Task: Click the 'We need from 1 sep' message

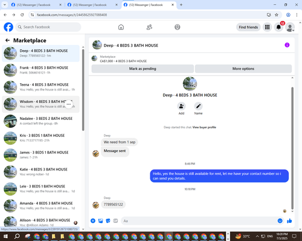Action: (x=120, y=142)
